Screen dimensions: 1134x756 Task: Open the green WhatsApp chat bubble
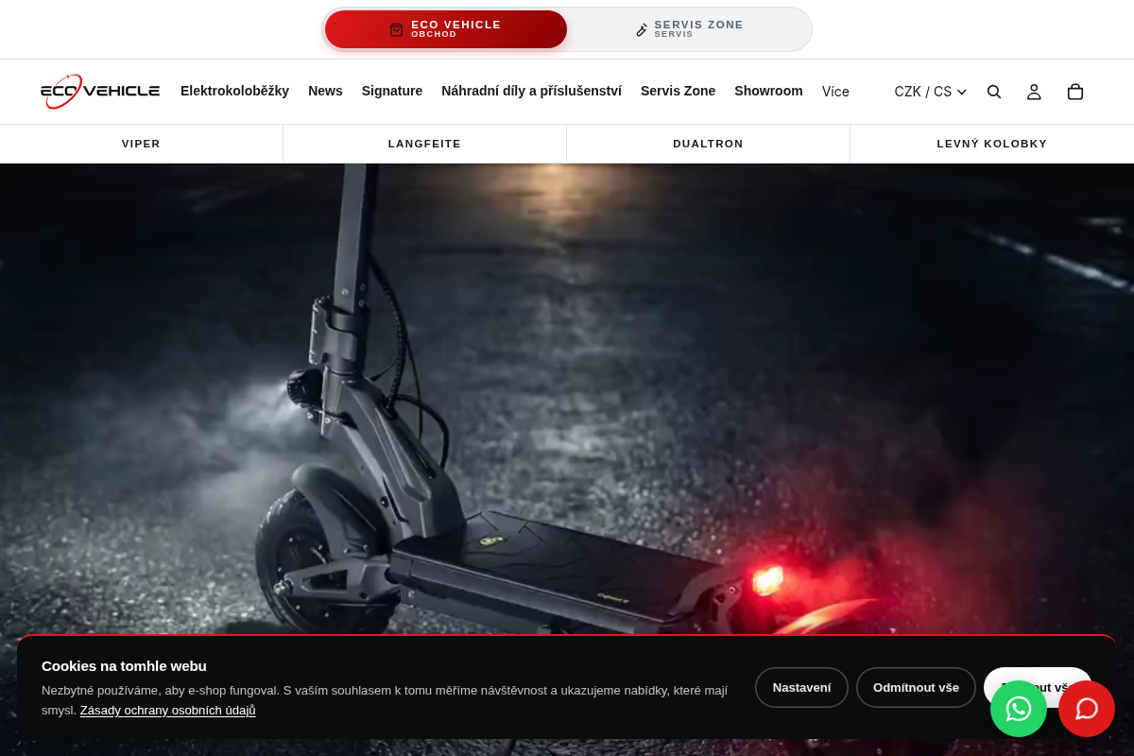point(1019,709)
